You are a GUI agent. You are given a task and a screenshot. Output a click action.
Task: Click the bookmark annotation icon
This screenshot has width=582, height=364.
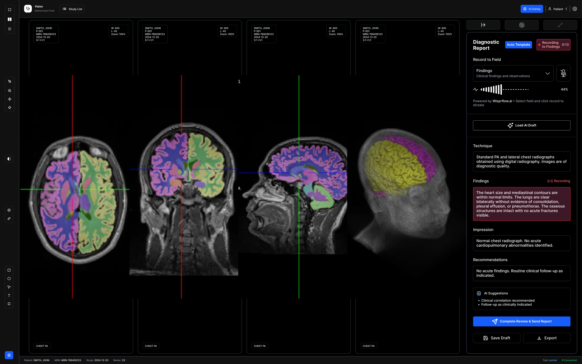9,304
